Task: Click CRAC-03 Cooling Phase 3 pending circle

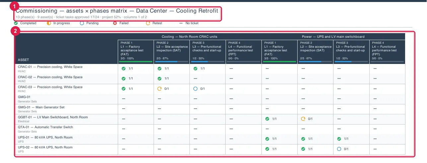Action: pyautogui.click(x=195, y=88)
